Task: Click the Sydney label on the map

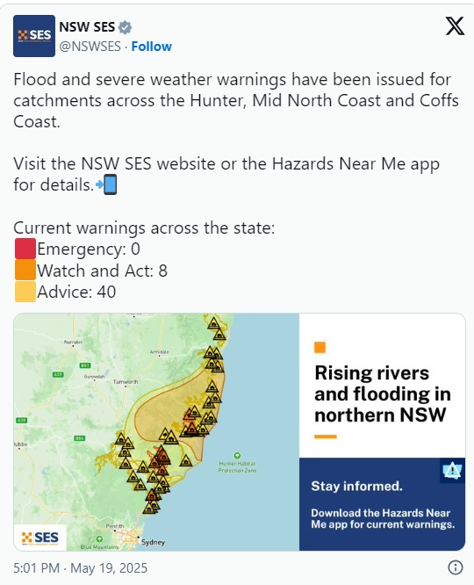Action: click(x=153, y=542)
